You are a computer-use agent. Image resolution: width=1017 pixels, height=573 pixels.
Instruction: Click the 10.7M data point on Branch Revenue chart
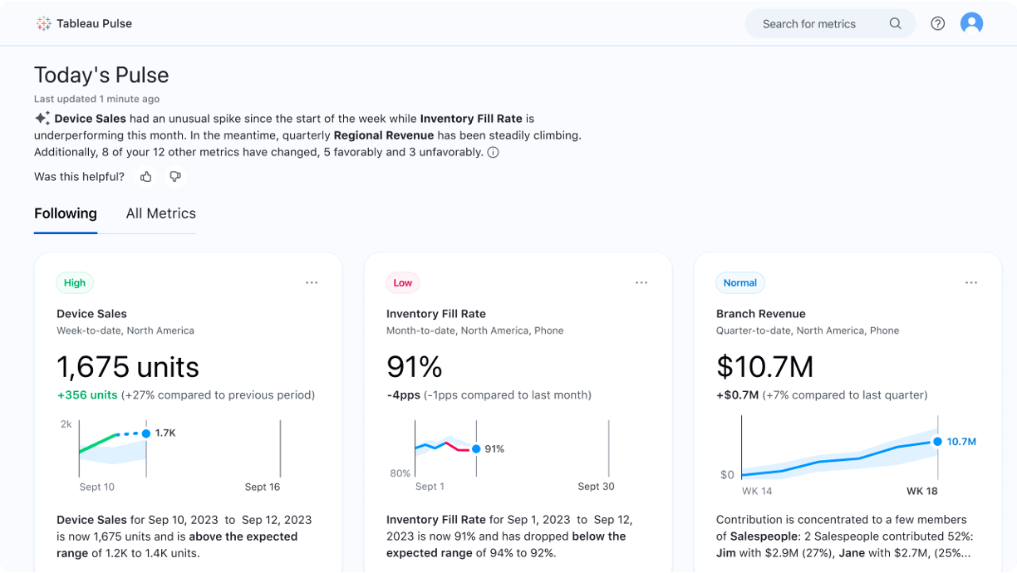935,443
